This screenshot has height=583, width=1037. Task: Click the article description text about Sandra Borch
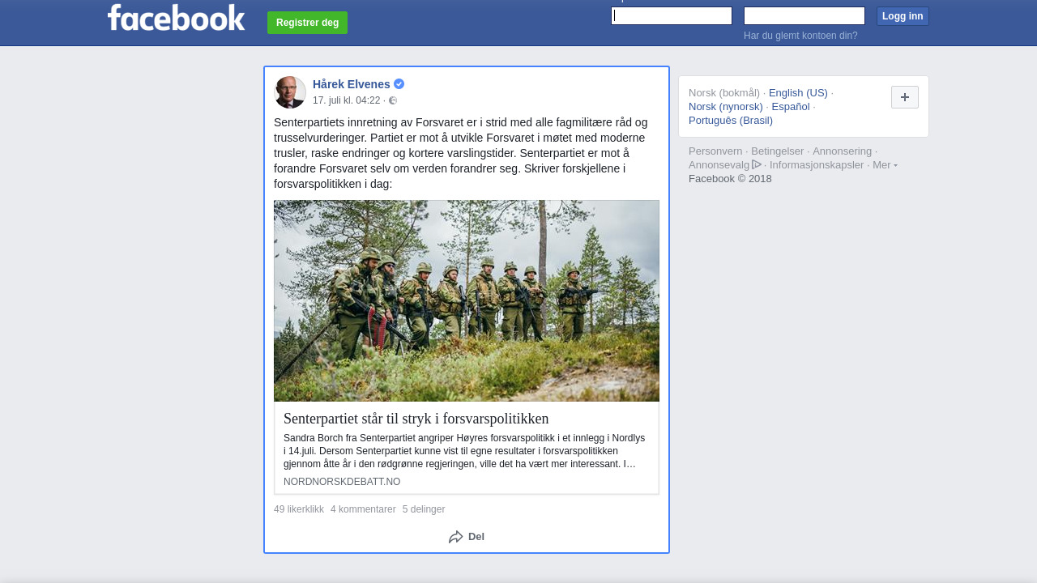click(465, 451)
